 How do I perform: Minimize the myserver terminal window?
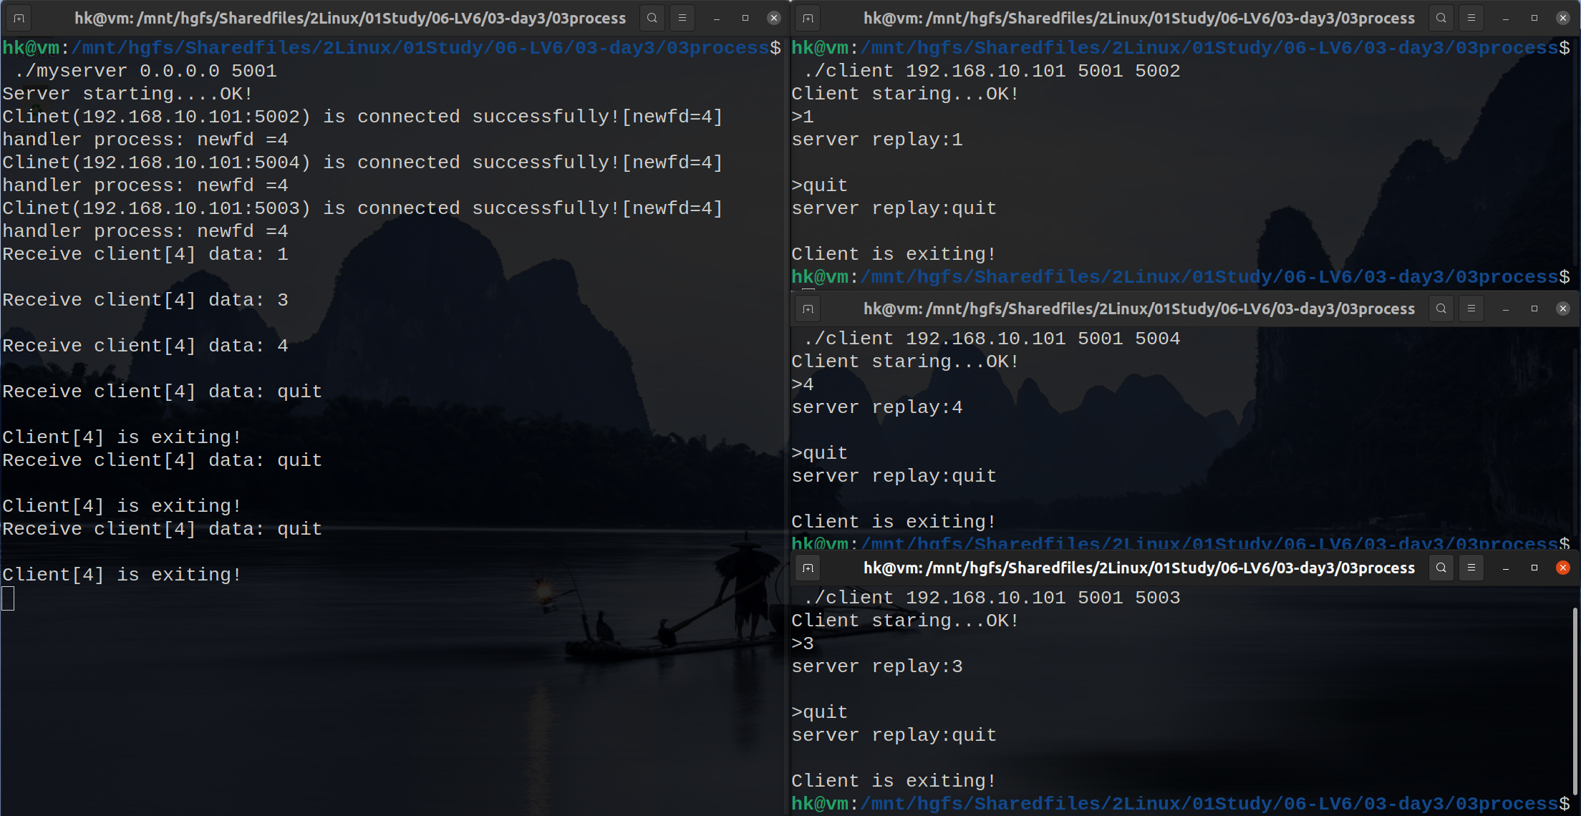[x=716, y=18]
